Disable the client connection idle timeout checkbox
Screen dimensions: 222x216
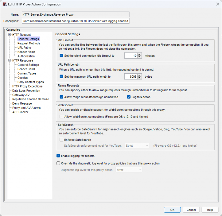tap(61, 56)
